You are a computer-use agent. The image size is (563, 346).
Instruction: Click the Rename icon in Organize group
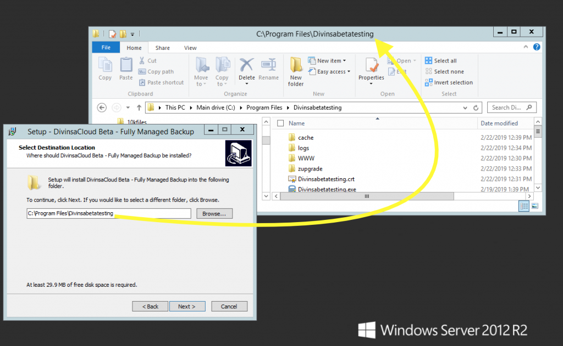coord(268,65)
